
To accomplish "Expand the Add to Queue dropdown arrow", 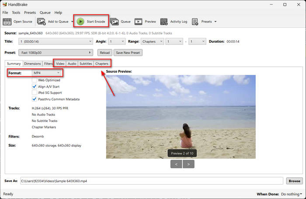I will (x=72, y=22).
